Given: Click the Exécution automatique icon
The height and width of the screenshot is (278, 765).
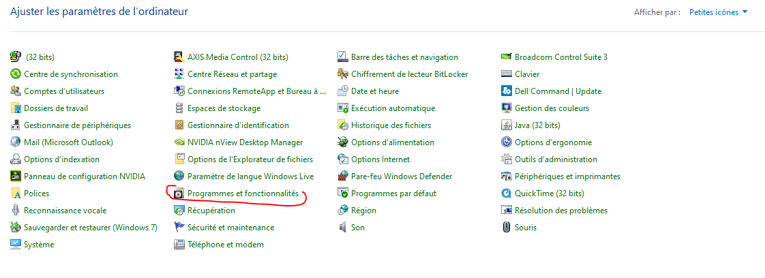Looking at the screenshot, I should (342, 108).
